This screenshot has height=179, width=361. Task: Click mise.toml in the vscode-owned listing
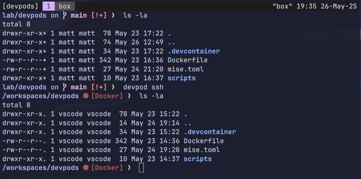pyautogui.click(x=202, y=150)
